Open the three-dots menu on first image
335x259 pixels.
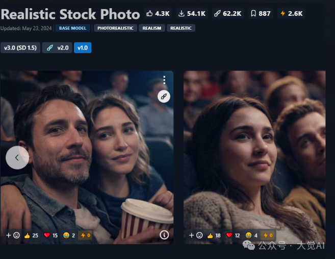pos(164,80)
